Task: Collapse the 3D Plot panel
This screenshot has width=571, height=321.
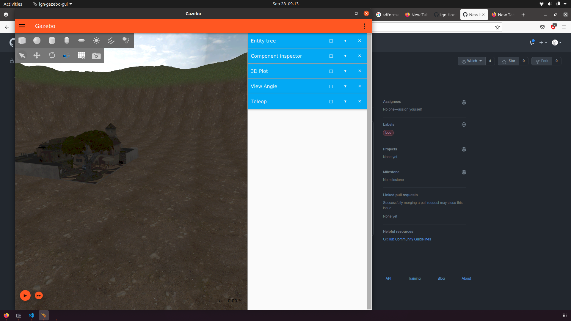Action: (x=345, y=71)
